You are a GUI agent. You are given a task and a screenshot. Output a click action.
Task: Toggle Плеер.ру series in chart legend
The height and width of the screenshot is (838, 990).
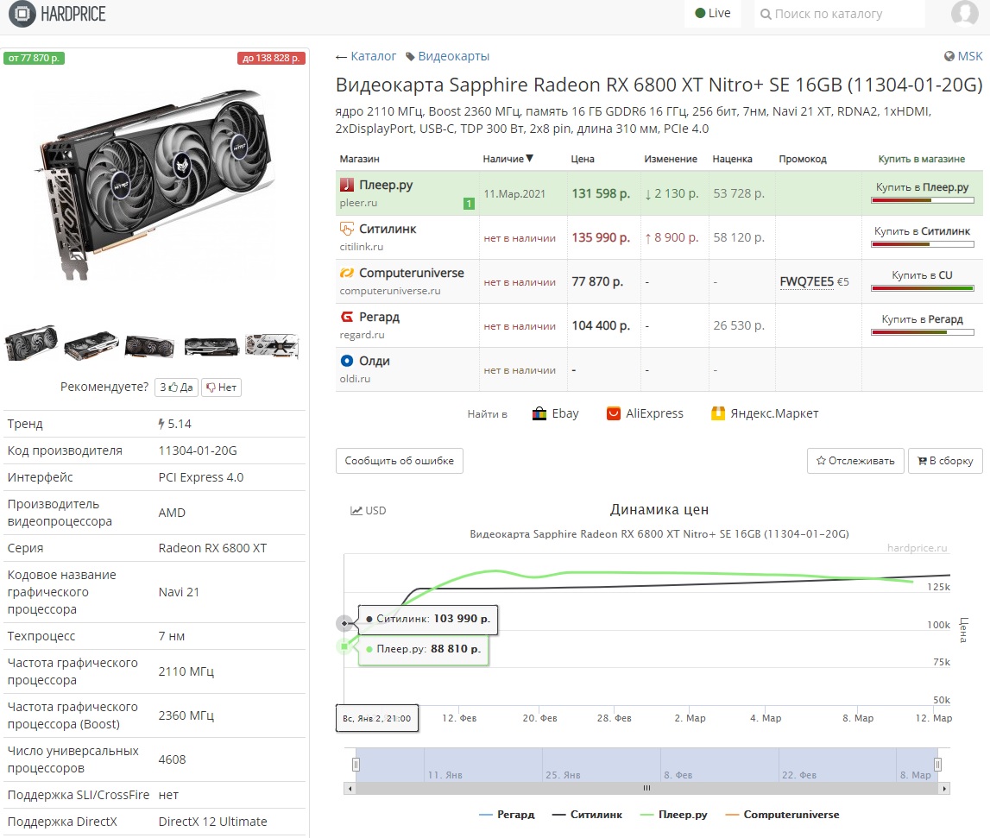(x=674, y=815)
